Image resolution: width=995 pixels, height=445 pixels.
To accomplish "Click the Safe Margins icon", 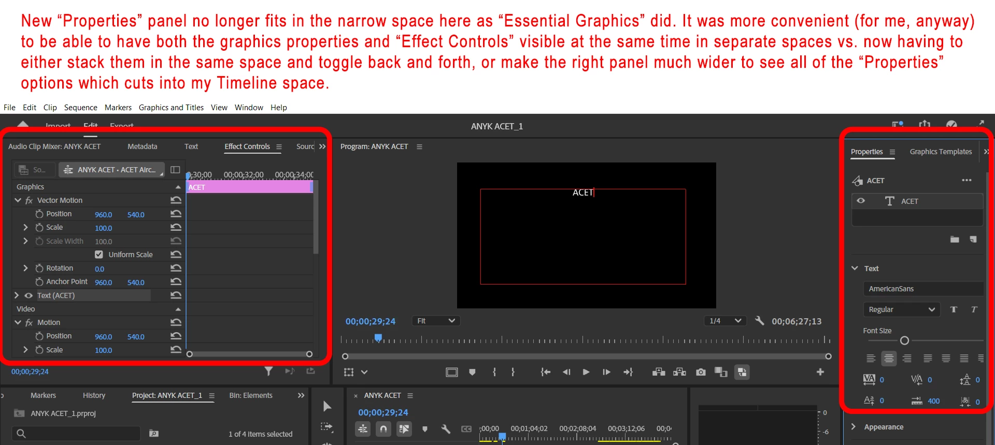I will pyautogui.click(x=452, y=372).
